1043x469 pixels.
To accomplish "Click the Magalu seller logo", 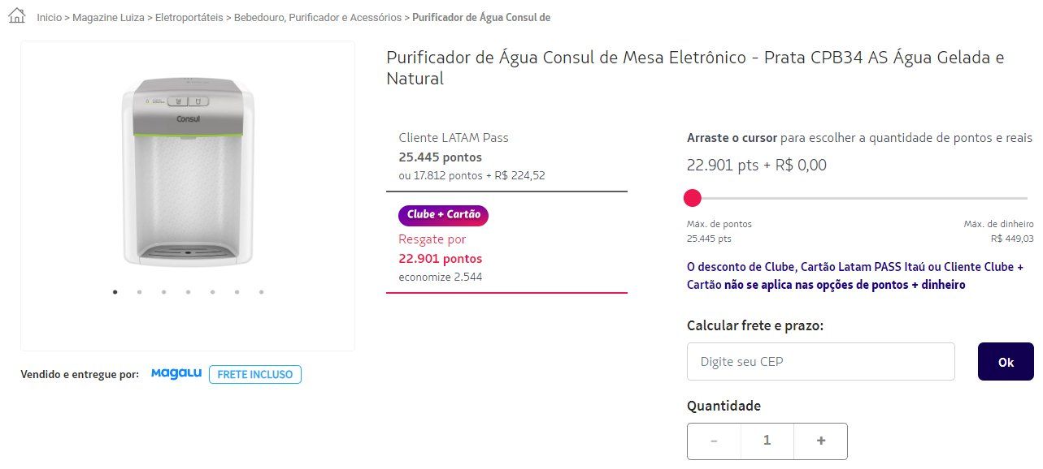I will coord(176,374).
